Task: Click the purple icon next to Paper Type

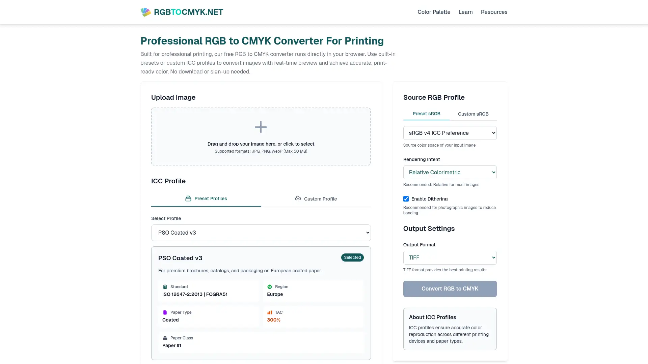Action: pyautogui.click(x=165, y=312)
